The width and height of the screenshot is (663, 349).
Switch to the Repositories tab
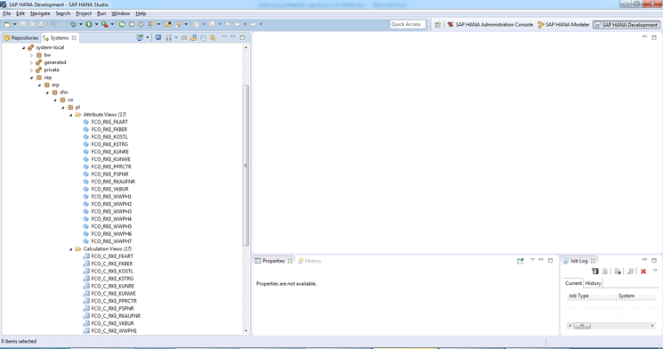21,37
